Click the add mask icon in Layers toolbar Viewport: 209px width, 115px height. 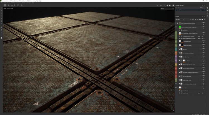193,19
